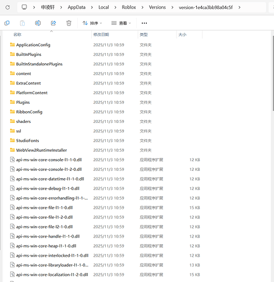Click the share icon in toolbar
The image size is (274, 282).
tap(53, 23)
